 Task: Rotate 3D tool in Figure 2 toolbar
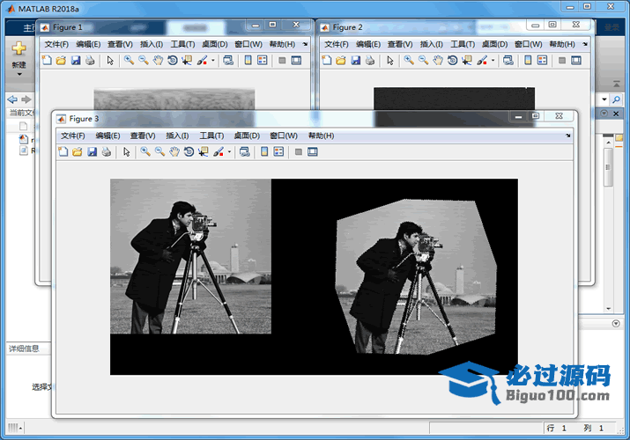pyautogui.click(x=452, y=60)
